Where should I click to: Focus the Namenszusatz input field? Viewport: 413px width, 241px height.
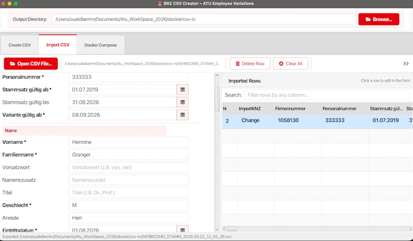click(129, 180)
